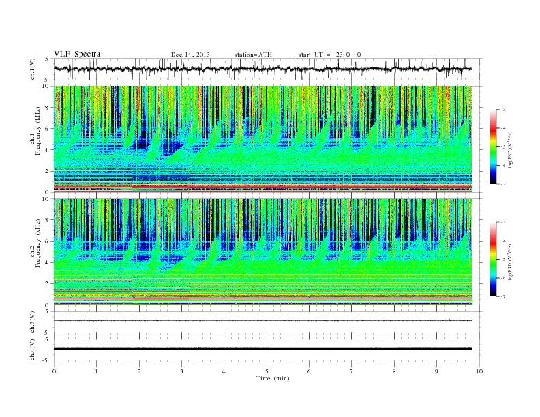540x417 pixels.
Task: Click tick label "6" on the time axis
Action: 309,371
